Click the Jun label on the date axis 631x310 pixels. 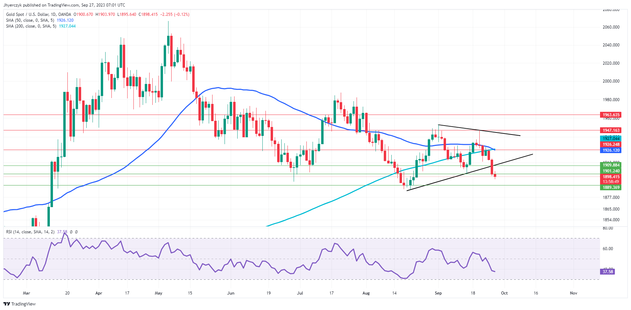(x=231, y=293)
